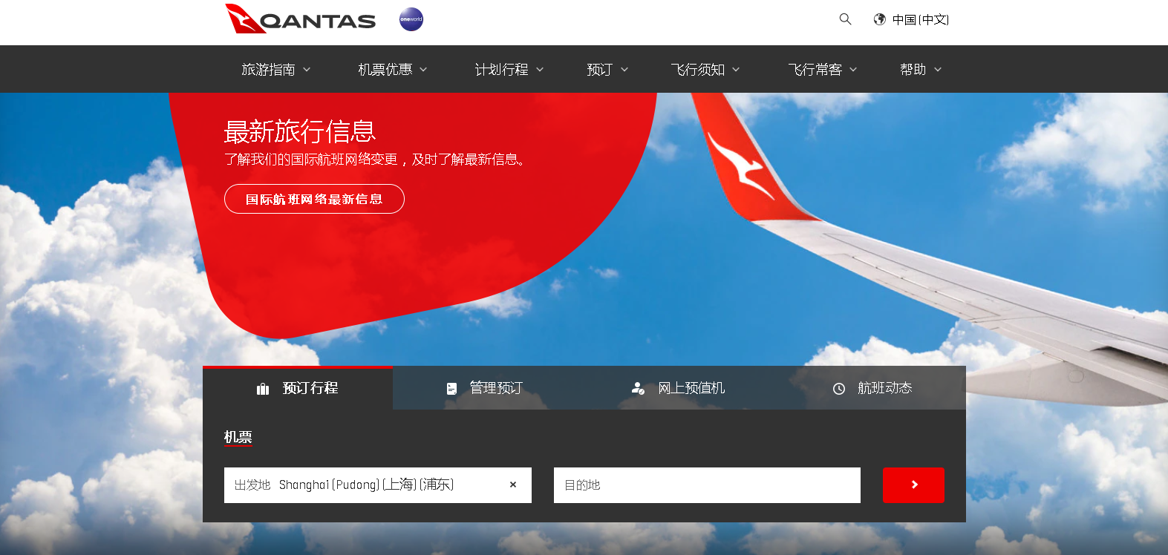Expand the 飞行常客 menu

point(822,70)
